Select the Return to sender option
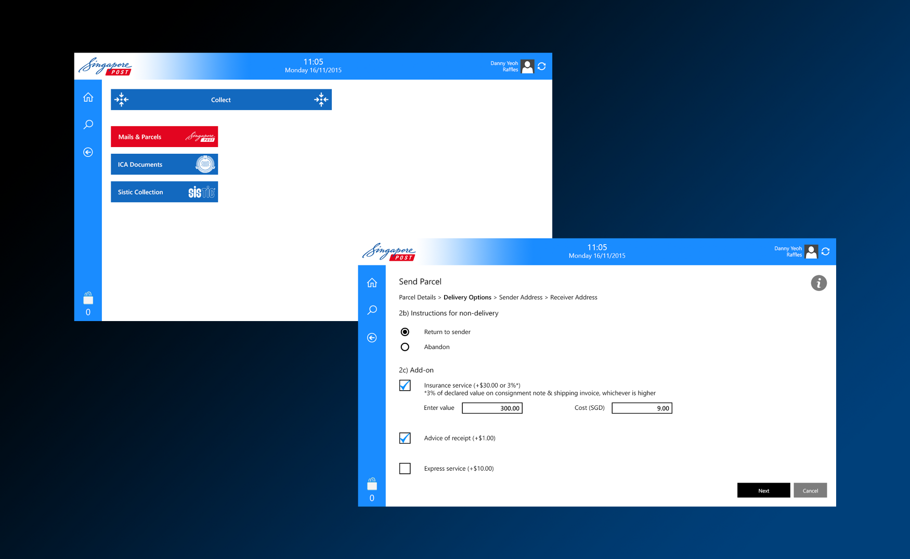Image resolution: width=910 pixels, height=559 pixels. tap(405, 332)
